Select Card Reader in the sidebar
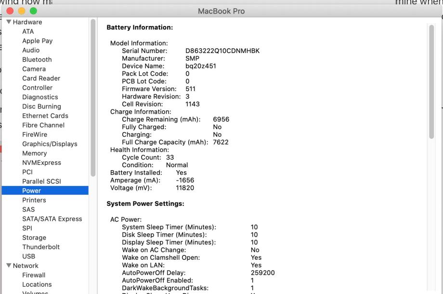443x294 pixels. point(41,78)
